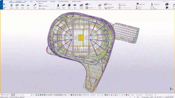Open the DRAWINGS & REPORTS tab
Screen dimensions: 175x98
(42, 1)
